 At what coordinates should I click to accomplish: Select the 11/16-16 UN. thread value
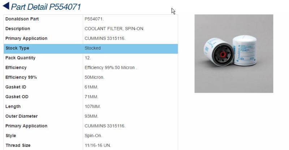98,145
